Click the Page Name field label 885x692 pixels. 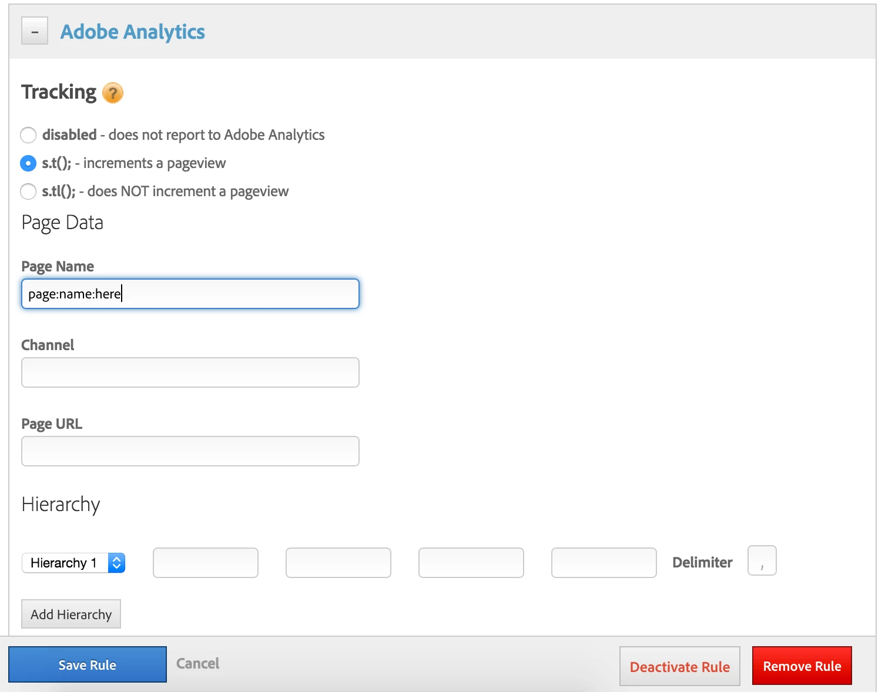coord(58,267)
